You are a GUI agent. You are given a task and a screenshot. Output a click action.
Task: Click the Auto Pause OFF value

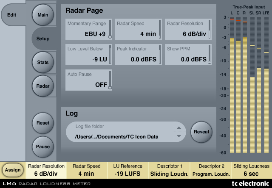pyautogui.click(x=101, y=85)
